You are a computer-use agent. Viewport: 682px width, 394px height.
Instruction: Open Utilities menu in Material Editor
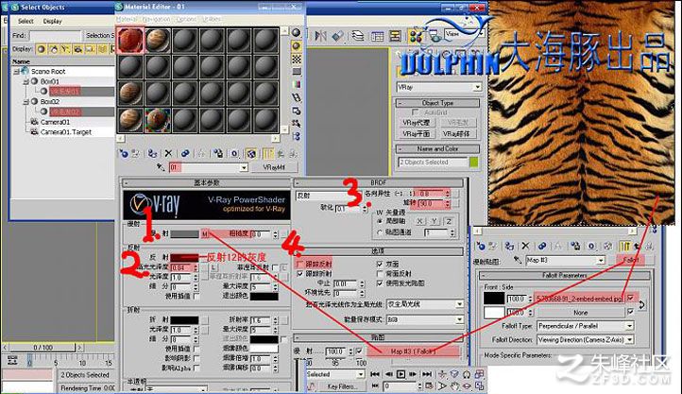click(x=212, y=19)
